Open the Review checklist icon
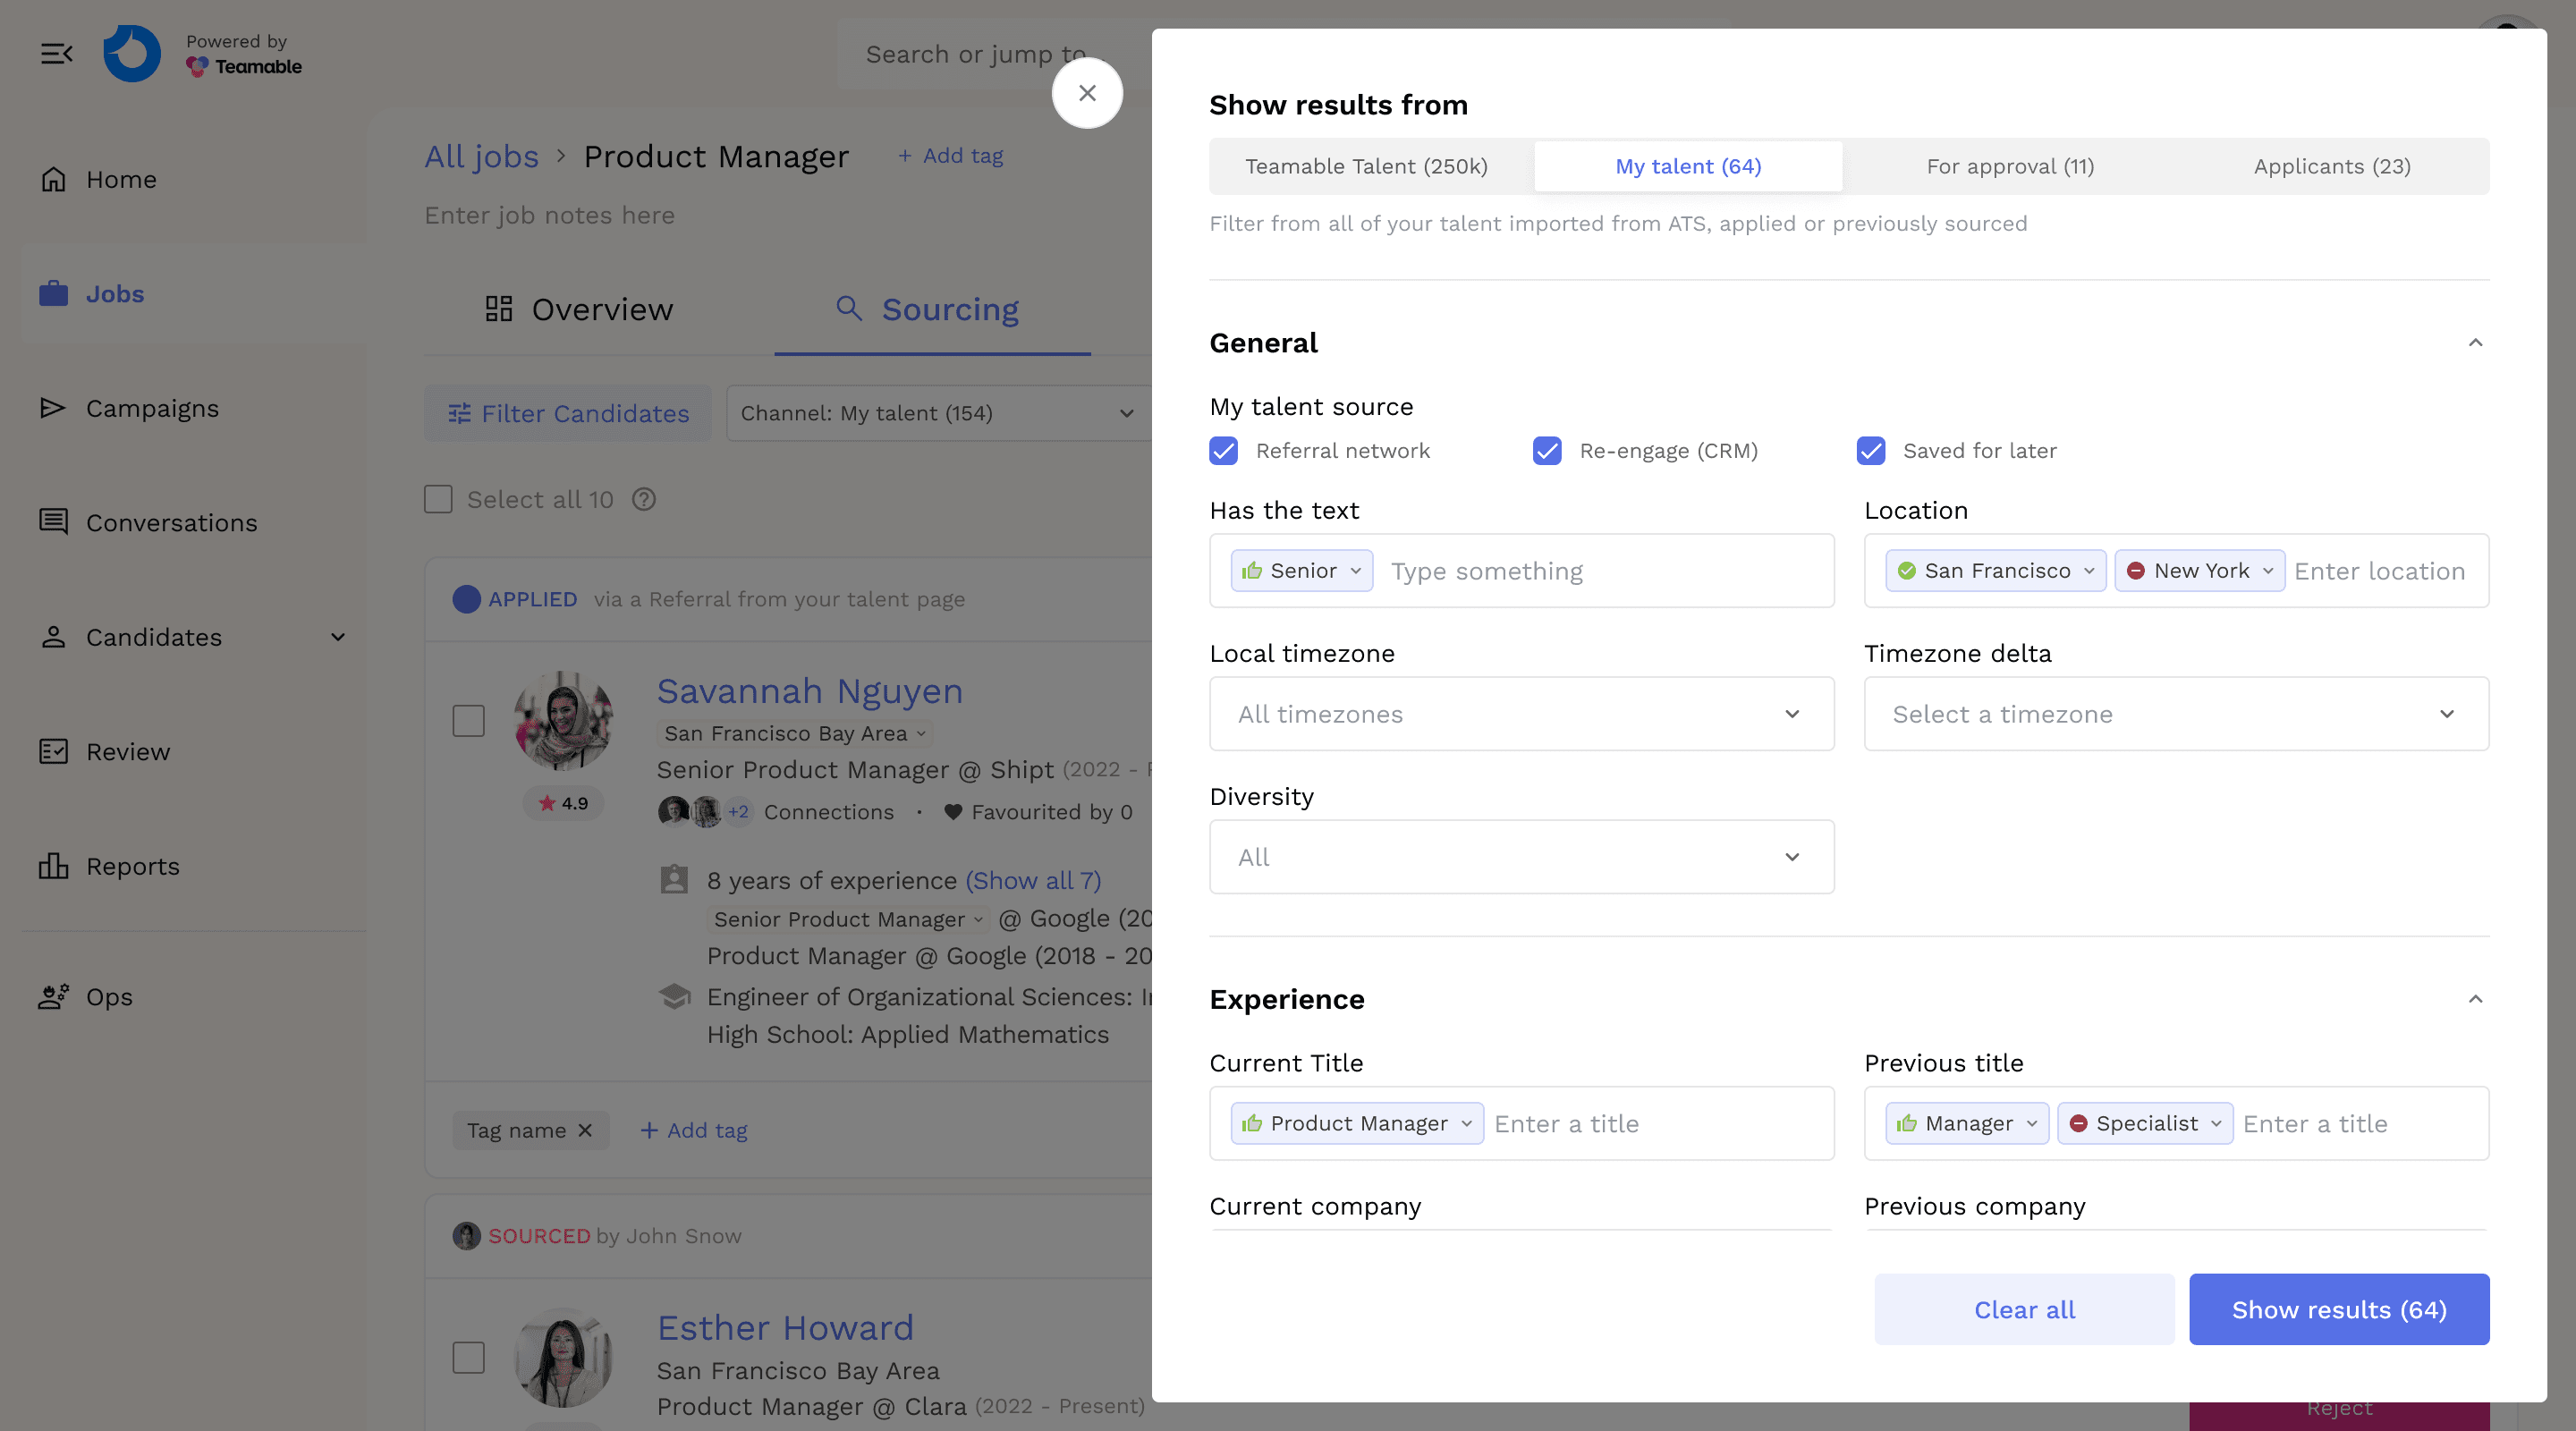The height and width of the screenshot is (1431, 2576). tap(53, 751)
